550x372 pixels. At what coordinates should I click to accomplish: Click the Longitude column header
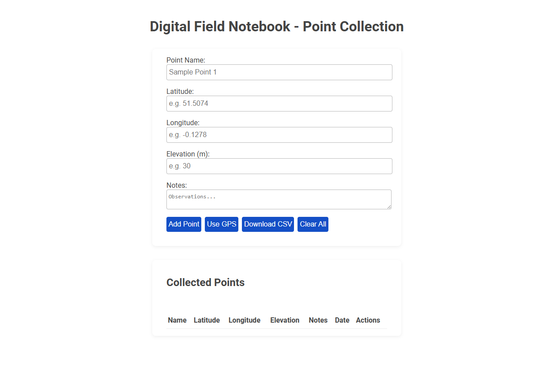pyautogui.click(x=244, y=320)
